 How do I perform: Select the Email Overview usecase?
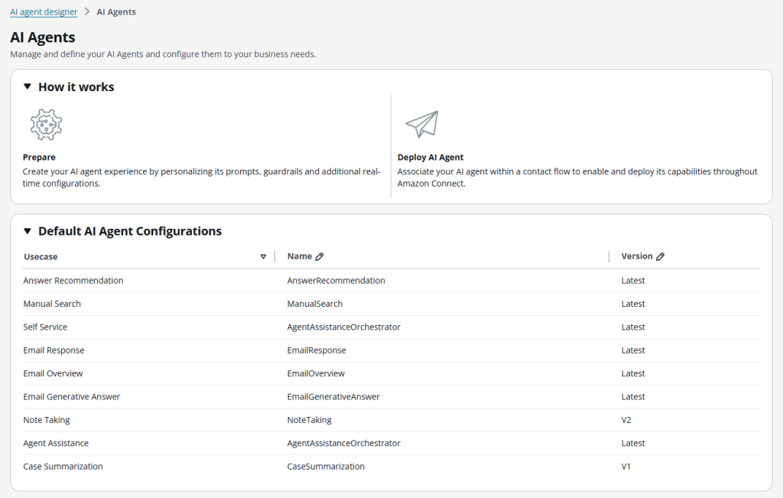[53, 373]
